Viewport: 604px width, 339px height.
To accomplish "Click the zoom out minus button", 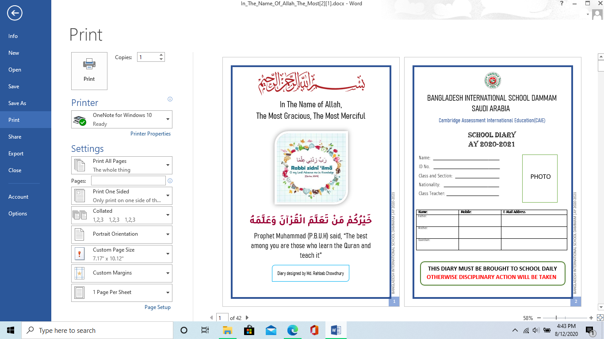I will point(539,318).
